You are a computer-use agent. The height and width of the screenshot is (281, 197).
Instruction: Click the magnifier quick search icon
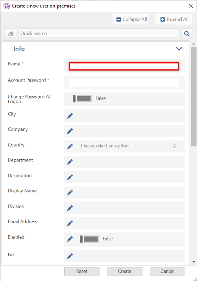[x=187, y=33]
